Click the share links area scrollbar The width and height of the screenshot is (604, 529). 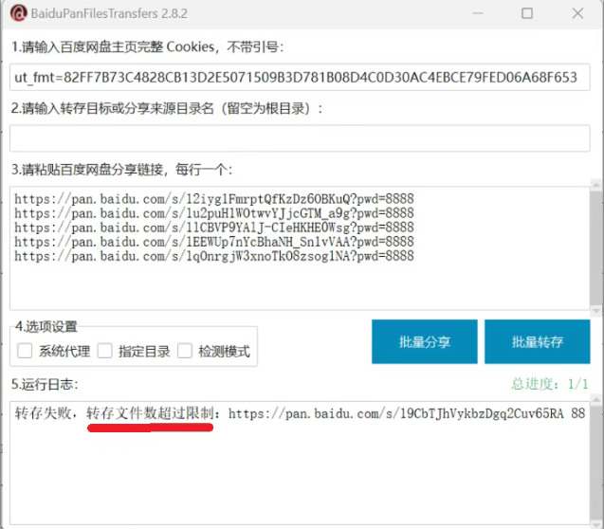click(x=596, y=248)
